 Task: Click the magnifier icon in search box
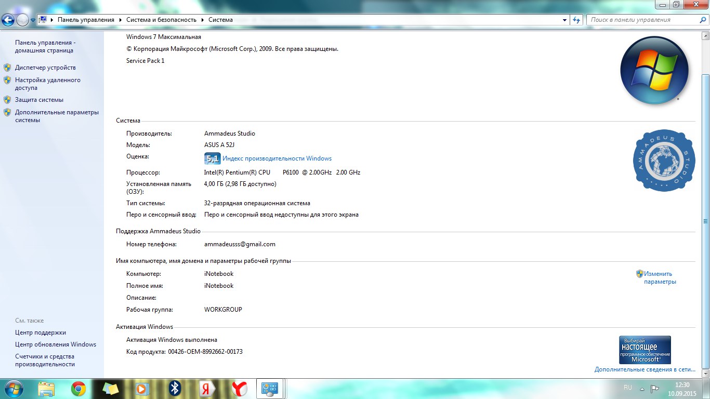point(702,20)
